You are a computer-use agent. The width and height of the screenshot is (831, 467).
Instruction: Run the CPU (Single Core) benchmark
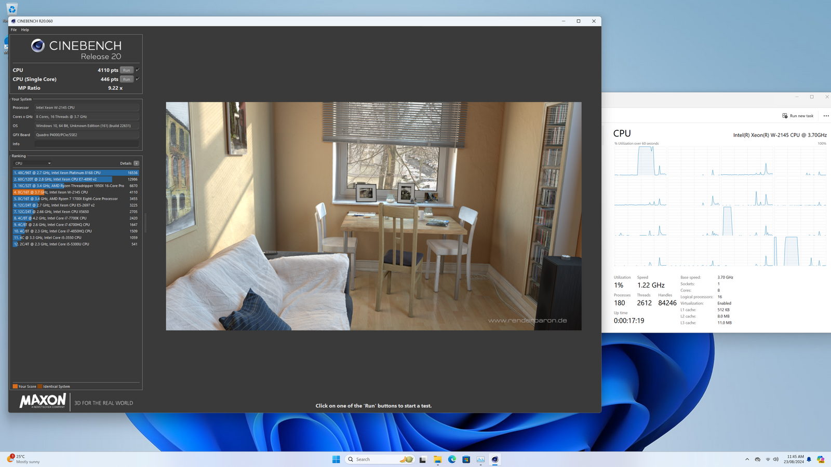[x=127, y=79]
